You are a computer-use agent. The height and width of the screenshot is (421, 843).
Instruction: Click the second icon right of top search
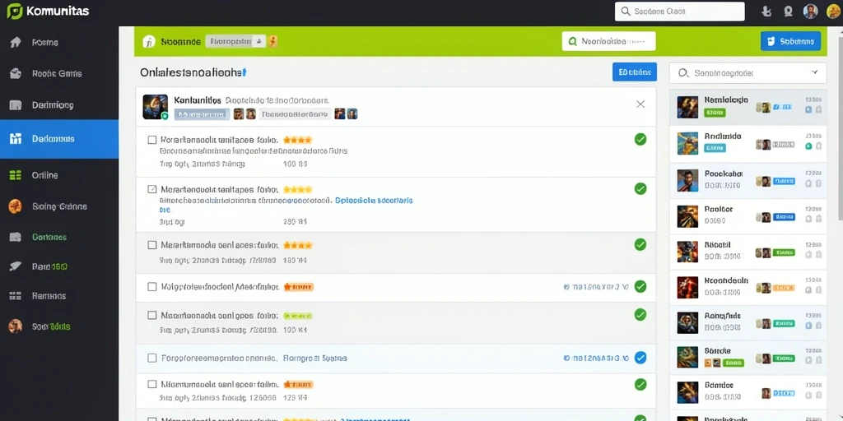[788, 12]
